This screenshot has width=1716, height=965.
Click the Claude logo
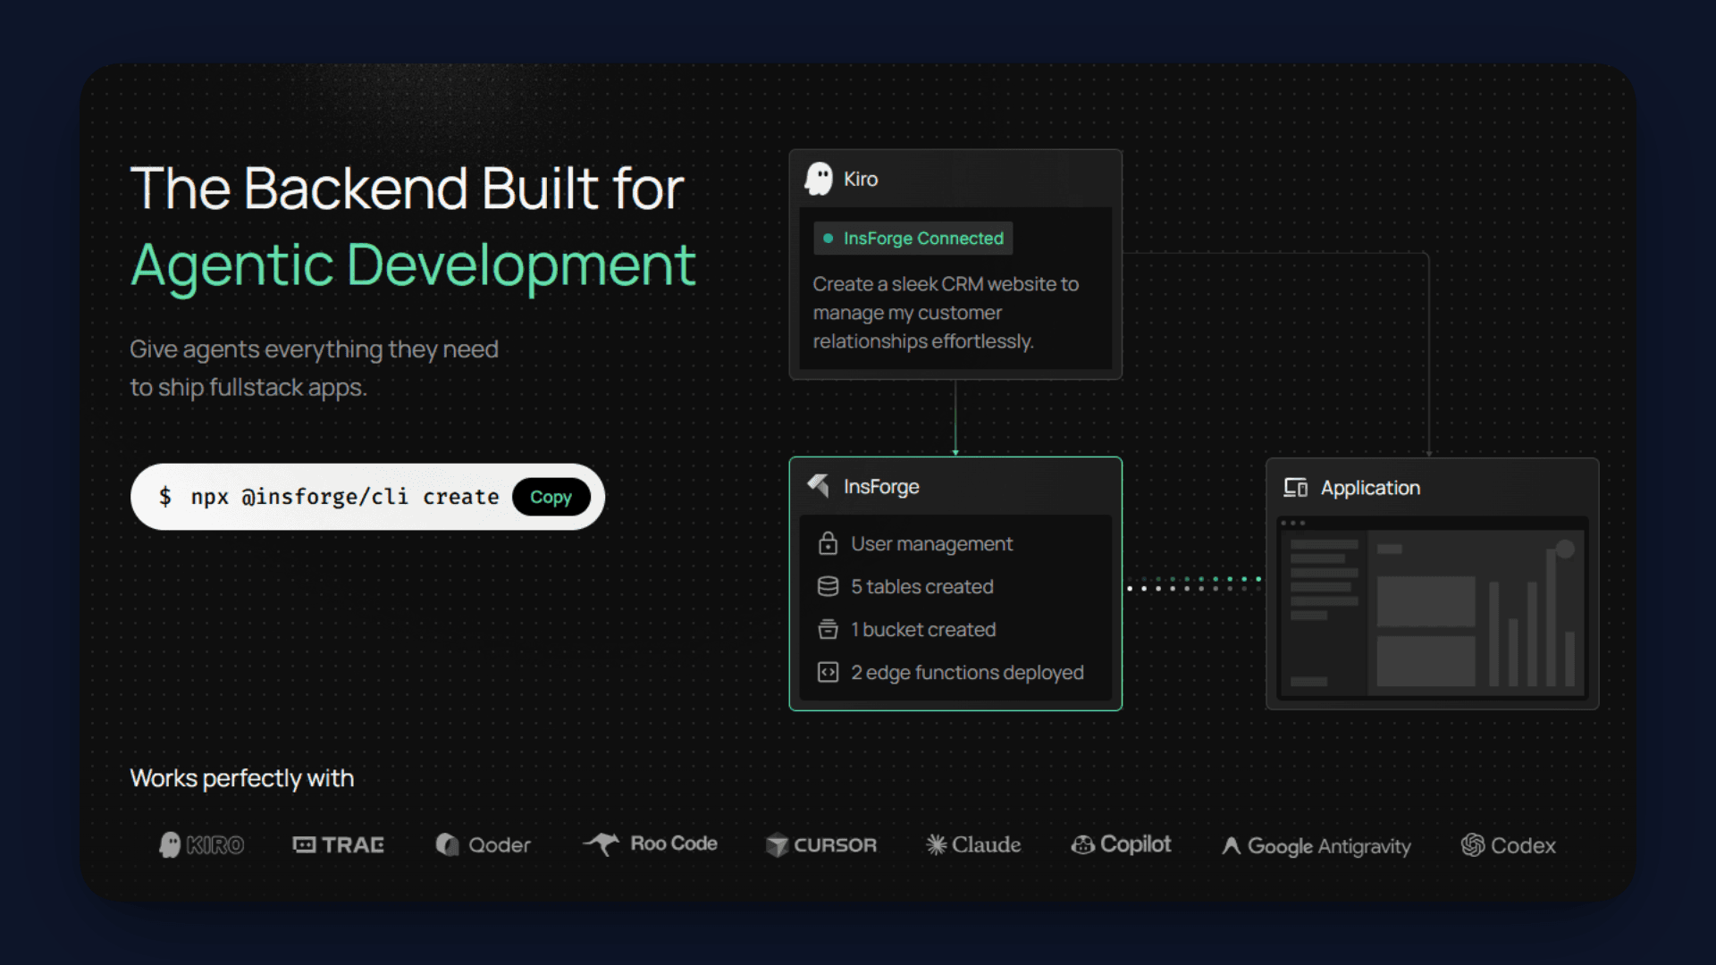(973, 844)
